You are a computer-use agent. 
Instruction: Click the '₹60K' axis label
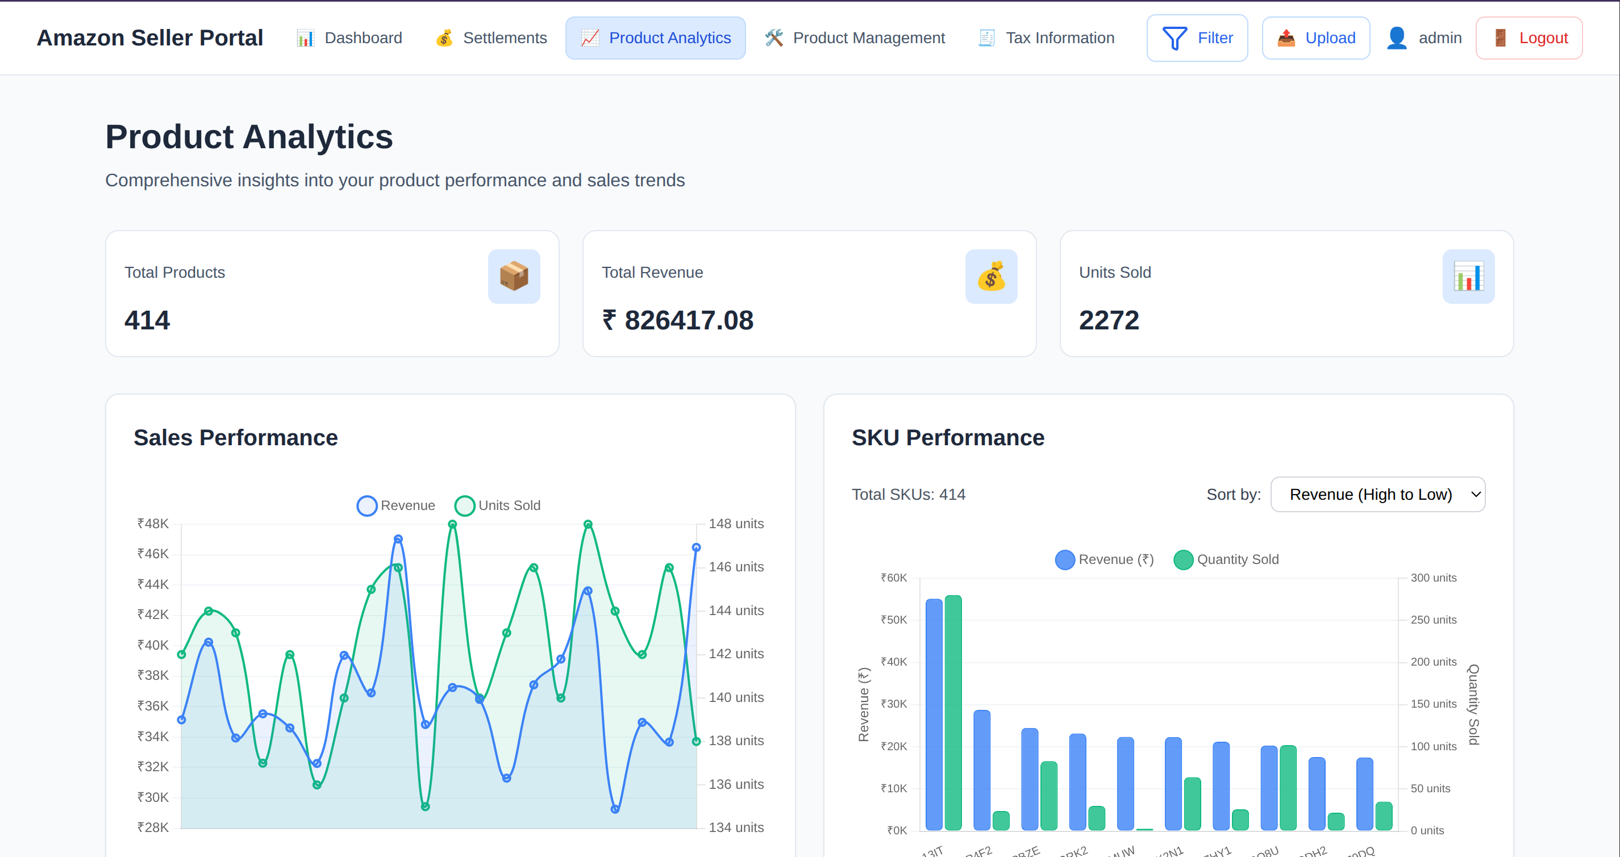tap(894, 578)
